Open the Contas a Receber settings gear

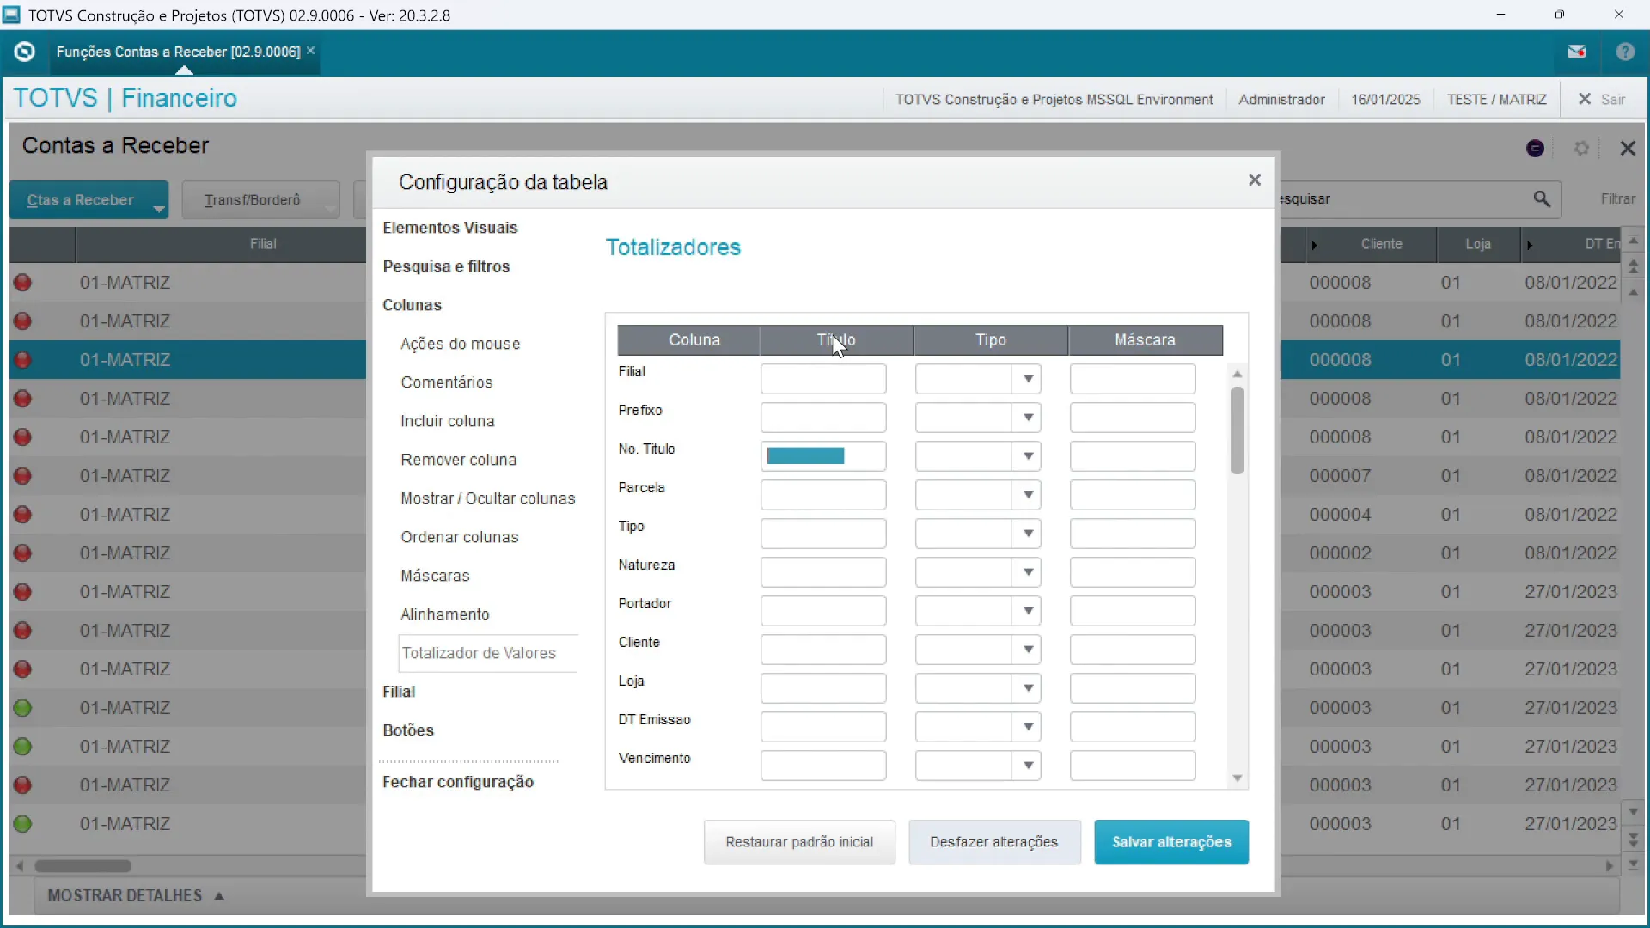1581,149
